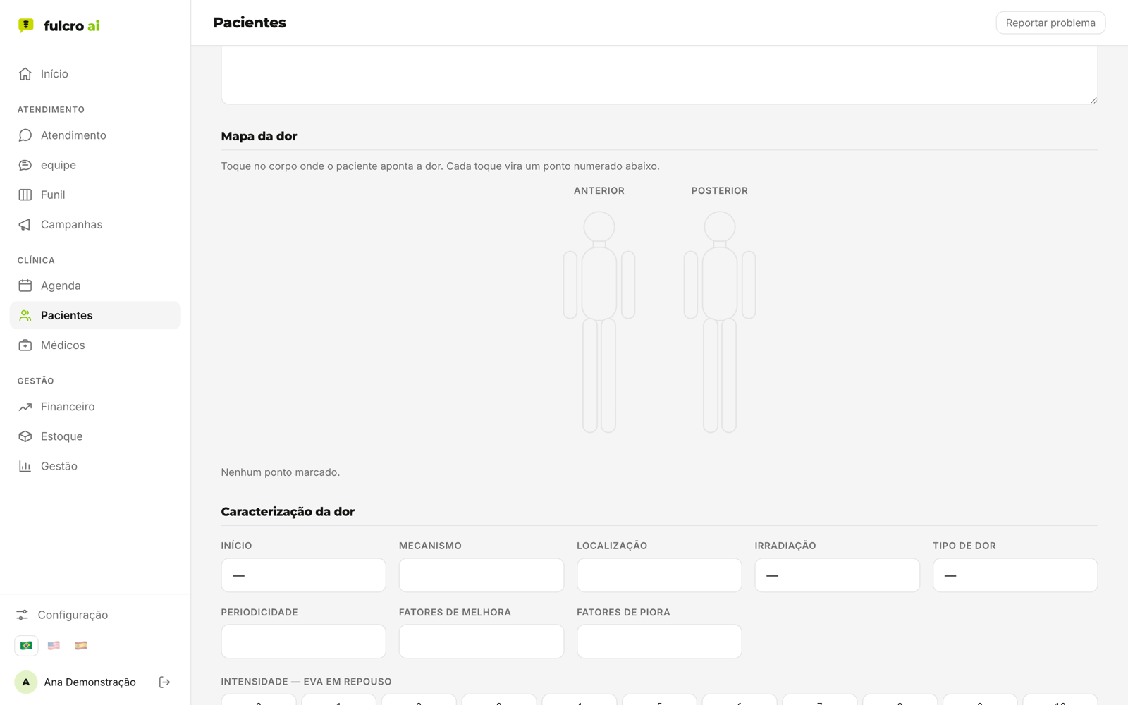Switch language to Spanish flag
The image size is (1128, 705).
click(x=81, y=645)
